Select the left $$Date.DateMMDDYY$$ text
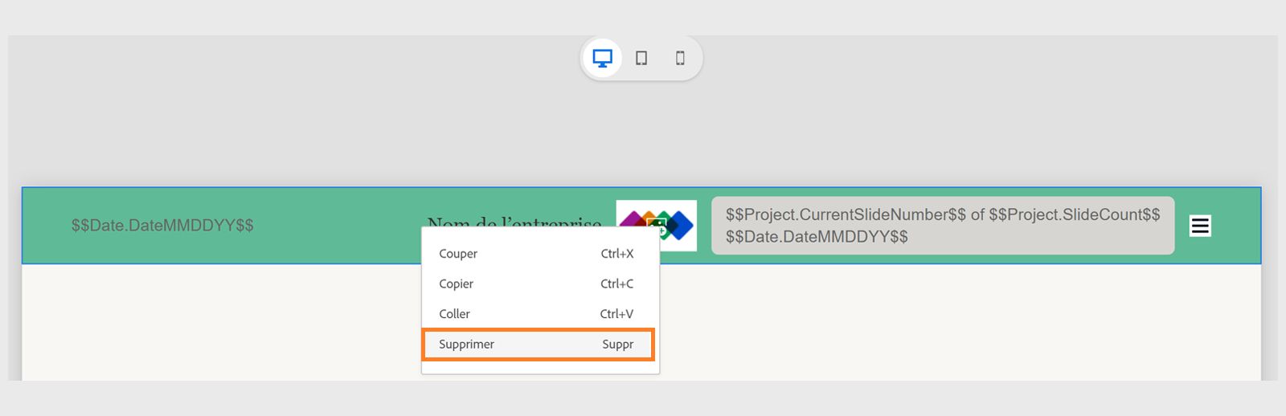The width and height of the screenshot is (1286, 416). (162, 226)
